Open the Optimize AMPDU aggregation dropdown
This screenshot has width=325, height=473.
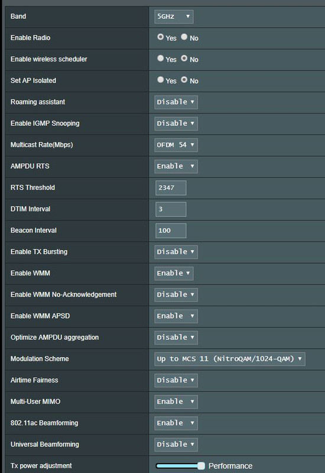coord(176,338)
